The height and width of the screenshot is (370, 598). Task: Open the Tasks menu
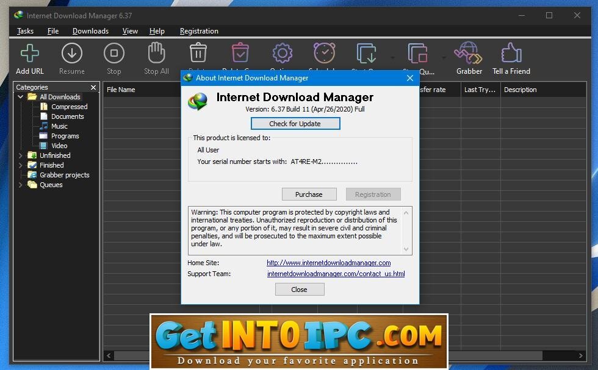tap(25, 31)
